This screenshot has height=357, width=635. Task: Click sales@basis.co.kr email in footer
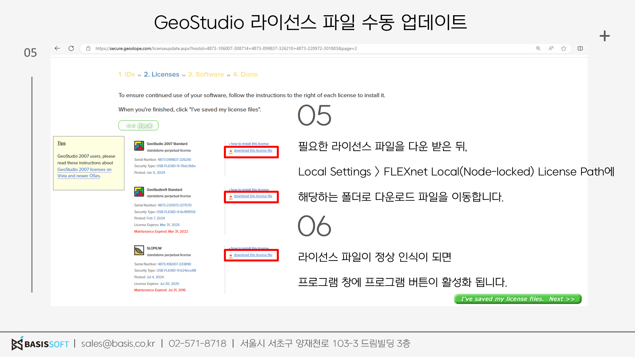[118, 344]
